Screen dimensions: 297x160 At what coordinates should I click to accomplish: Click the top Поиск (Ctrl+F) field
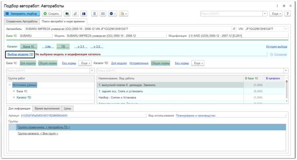(231, 14)
